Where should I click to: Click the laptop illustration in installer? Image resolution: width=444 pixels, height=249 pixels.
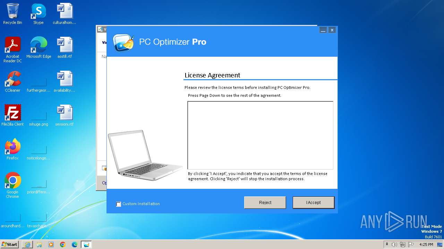[145, 155]
